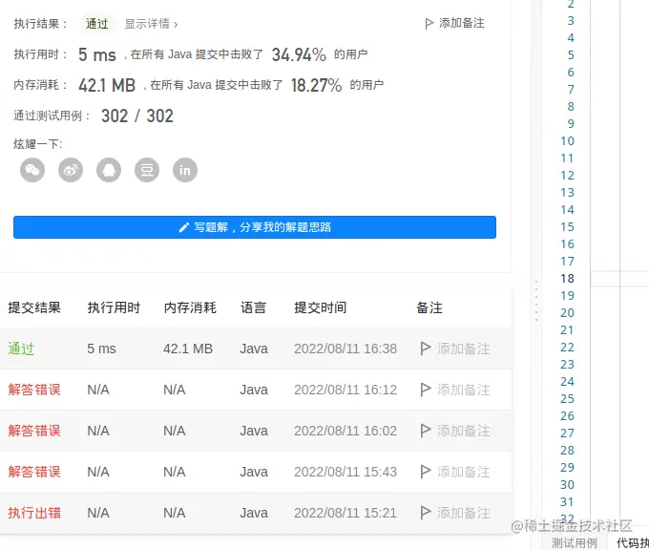This screenshot has width=649, height=550.
Task: Click note flag in 15:43 submission row
Action: pyautogui.click(x=425, y=472)
